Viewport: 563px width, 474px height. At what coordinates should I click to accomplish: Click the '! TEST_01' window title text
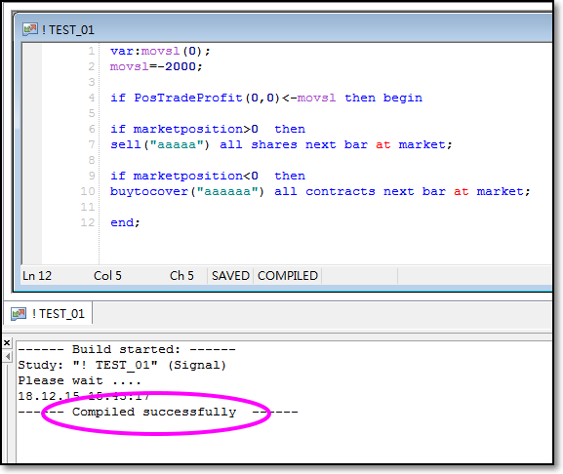[x=68, y=30]
